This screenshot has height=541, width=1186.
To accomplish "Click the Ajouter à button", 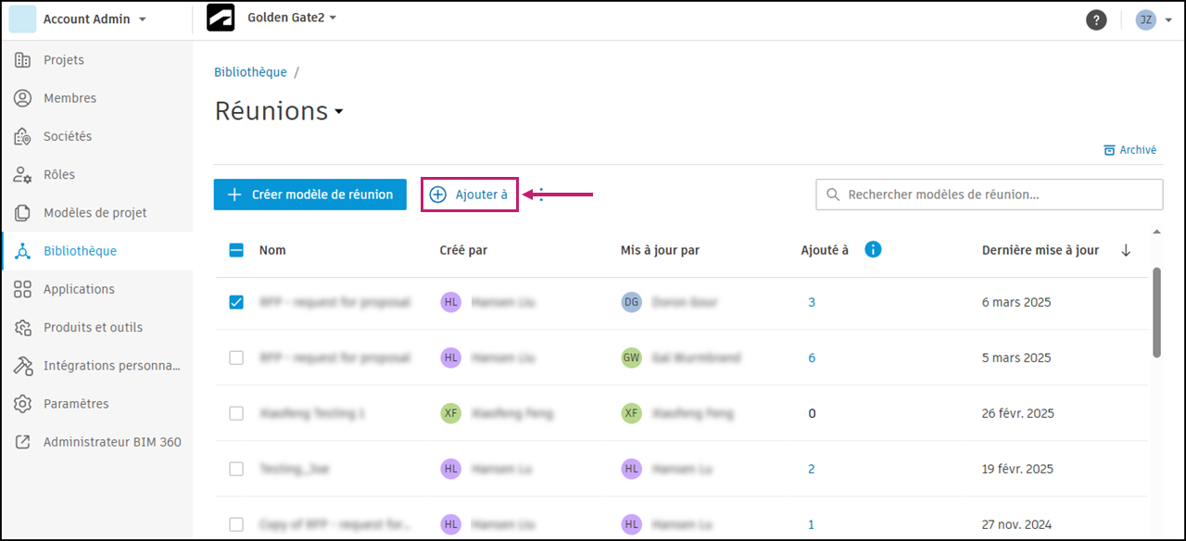I will tap(470, 195).
